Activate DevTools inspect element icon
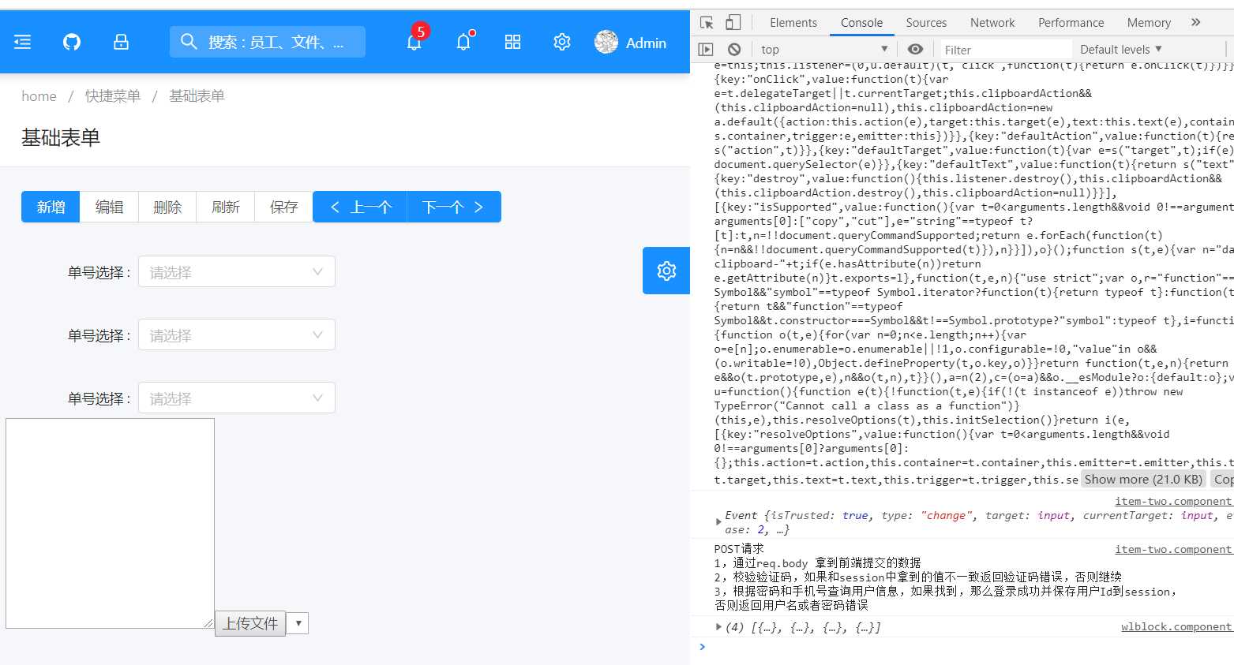Viewport: 1234px width, 665px height. point(707,23)
